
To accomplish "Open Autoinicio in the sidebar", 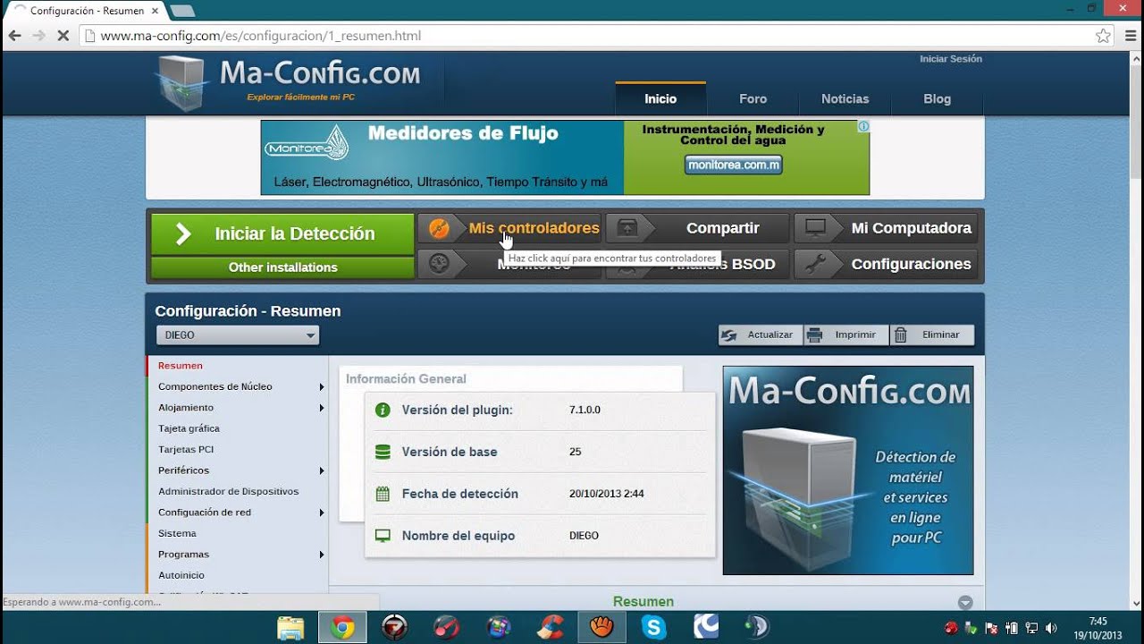I will click(181, 576).
